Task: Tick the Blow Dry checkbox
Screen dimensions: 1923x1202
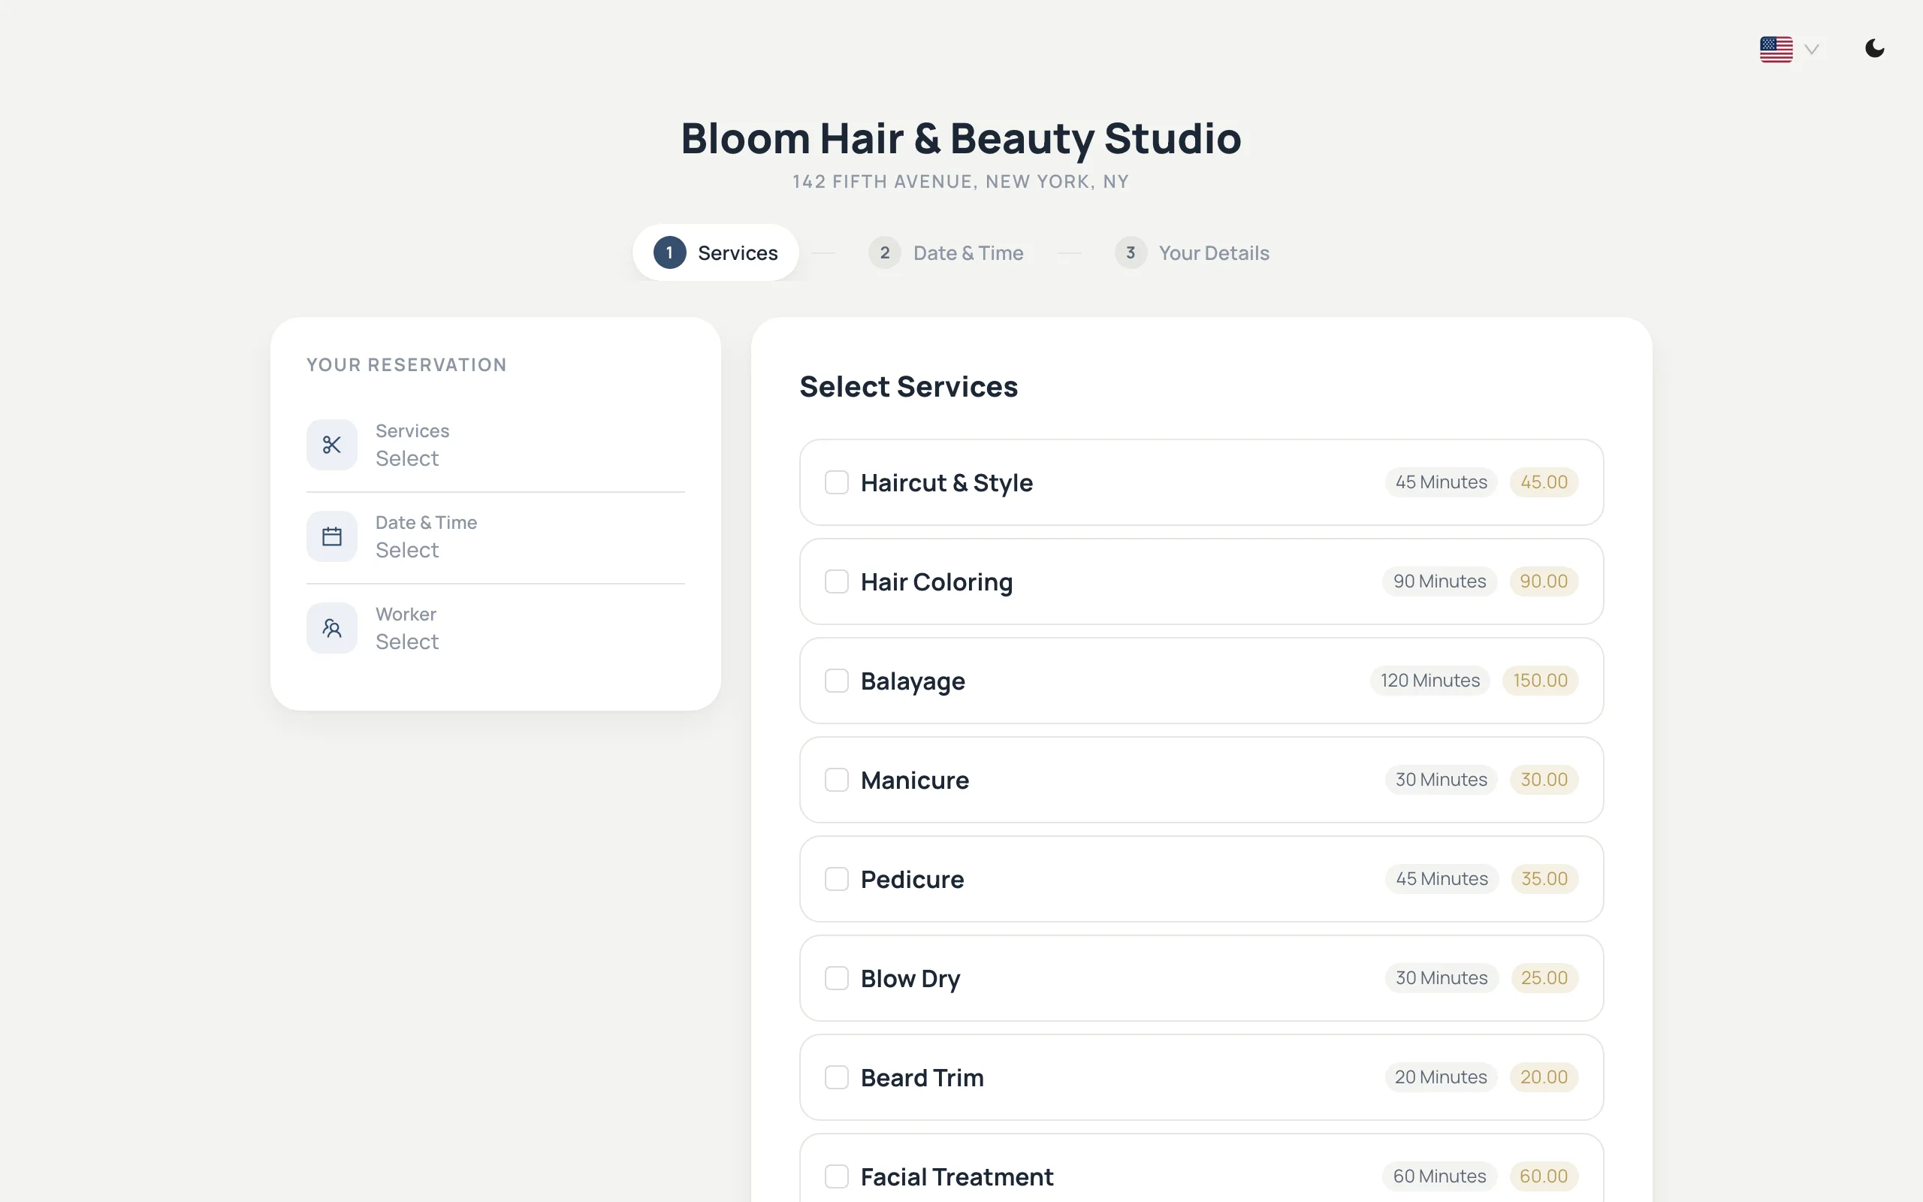Action: [x=837, y=978]
